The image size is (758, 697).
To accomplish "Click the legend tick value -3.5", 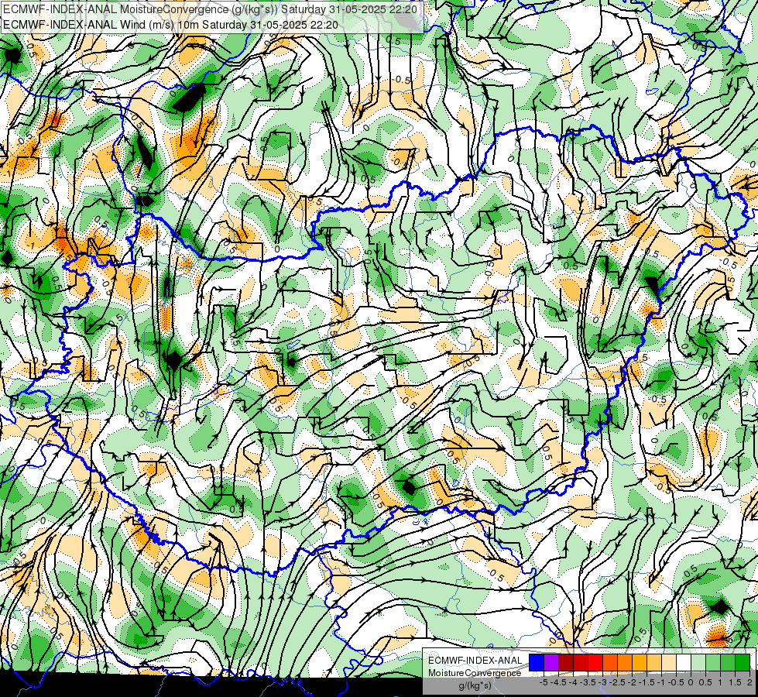I will click(588, 682).
